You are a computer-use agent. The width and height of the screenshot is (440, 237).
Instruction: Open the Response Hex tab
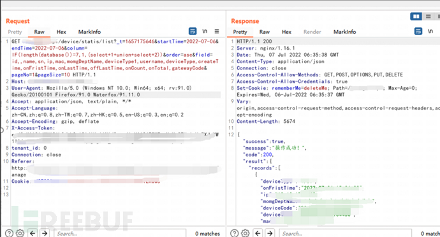point(286,32)
